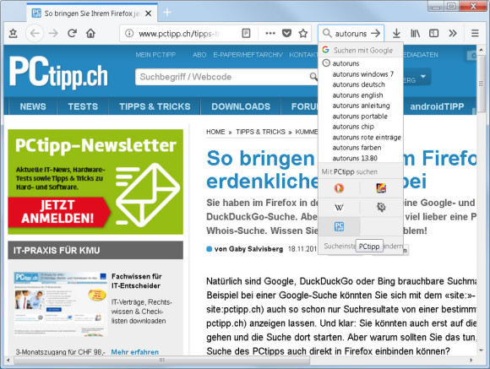Click JETZT ANMELDEN! newsletter button

point(58,212)
